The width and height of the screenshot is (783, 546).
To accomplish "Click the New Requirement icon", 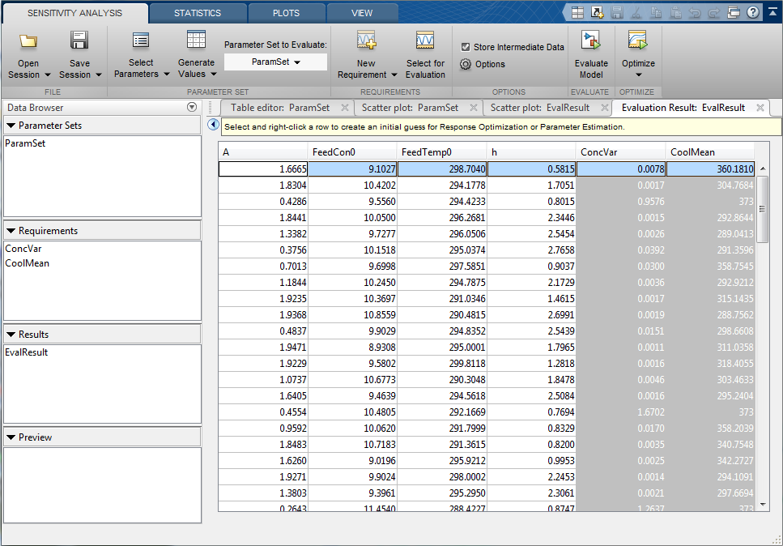I will tap(366, 41).
